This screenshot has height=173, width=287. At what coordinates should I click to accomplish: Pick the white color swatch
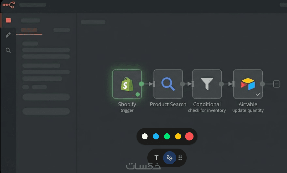(x=145, y=137)
